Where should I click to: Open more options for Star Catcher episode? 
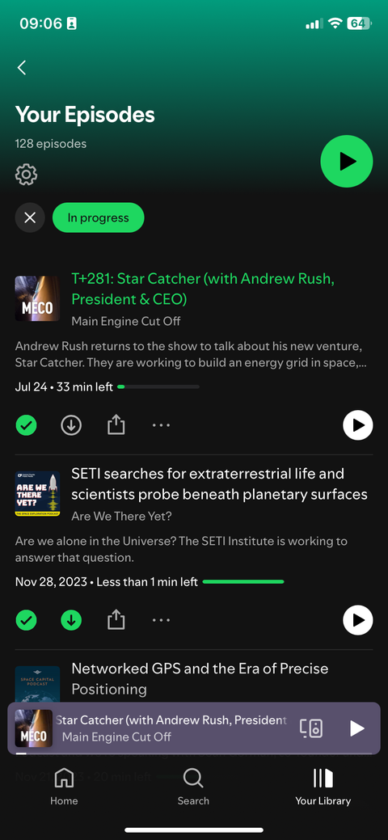[x=161, y=425]
